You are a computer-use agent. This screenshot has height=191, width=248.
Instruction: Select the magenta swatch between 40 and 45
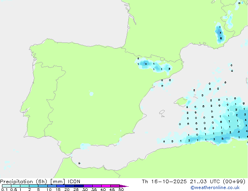[106, 186]
